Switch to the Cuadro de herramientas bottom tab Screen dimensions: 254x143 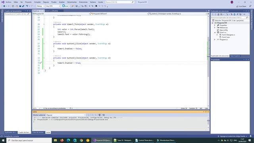point(24,132)
